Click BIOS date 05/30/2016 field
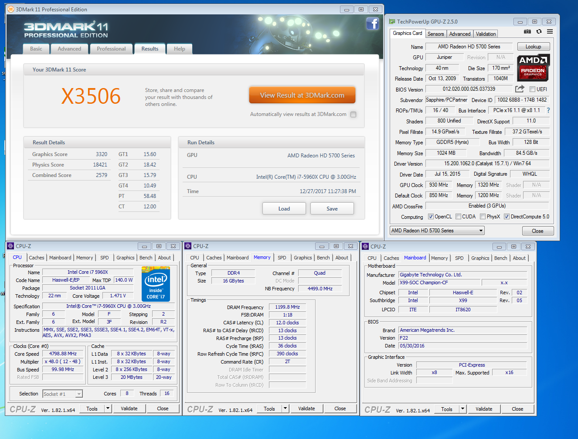This screenshot has height=439, width=578. [x=462, y=346]
